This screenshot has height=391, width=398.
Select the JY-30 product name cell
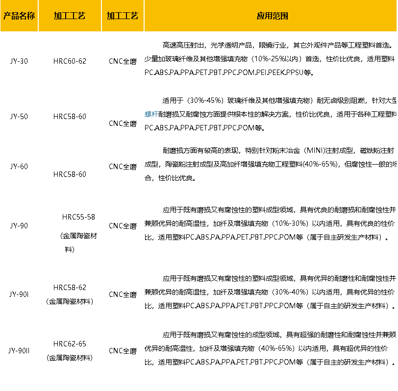[19, 61]
